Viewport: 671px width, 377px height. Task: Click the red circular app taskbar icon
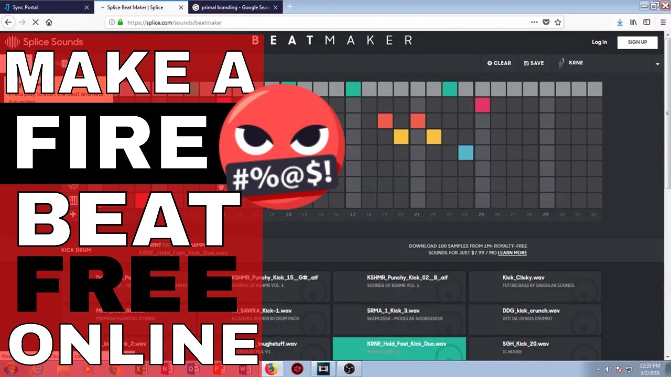pos(297,369)
